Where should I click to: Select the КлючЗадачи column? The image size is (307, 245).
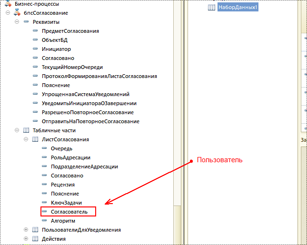pyautogui.click(x=66, y=203)
